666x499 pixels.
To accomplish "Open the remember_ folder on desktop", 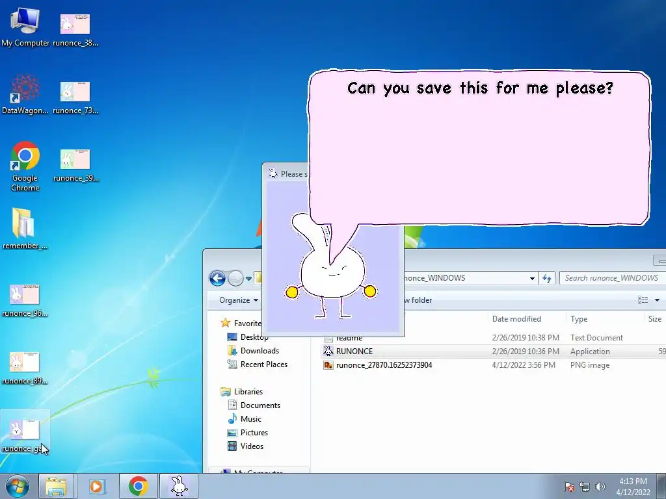I will coord(25,228).
